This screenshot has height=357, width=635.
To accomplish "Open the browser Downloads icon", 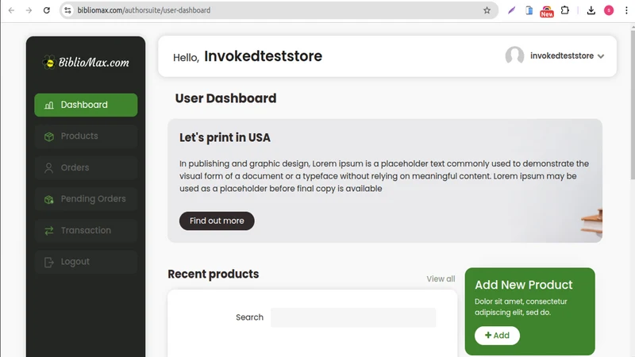I will coord(591,10).
